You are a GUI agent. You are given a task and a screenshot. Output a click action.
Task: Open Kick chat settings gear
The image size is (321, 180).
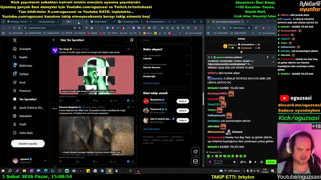(x=255, y=162)
